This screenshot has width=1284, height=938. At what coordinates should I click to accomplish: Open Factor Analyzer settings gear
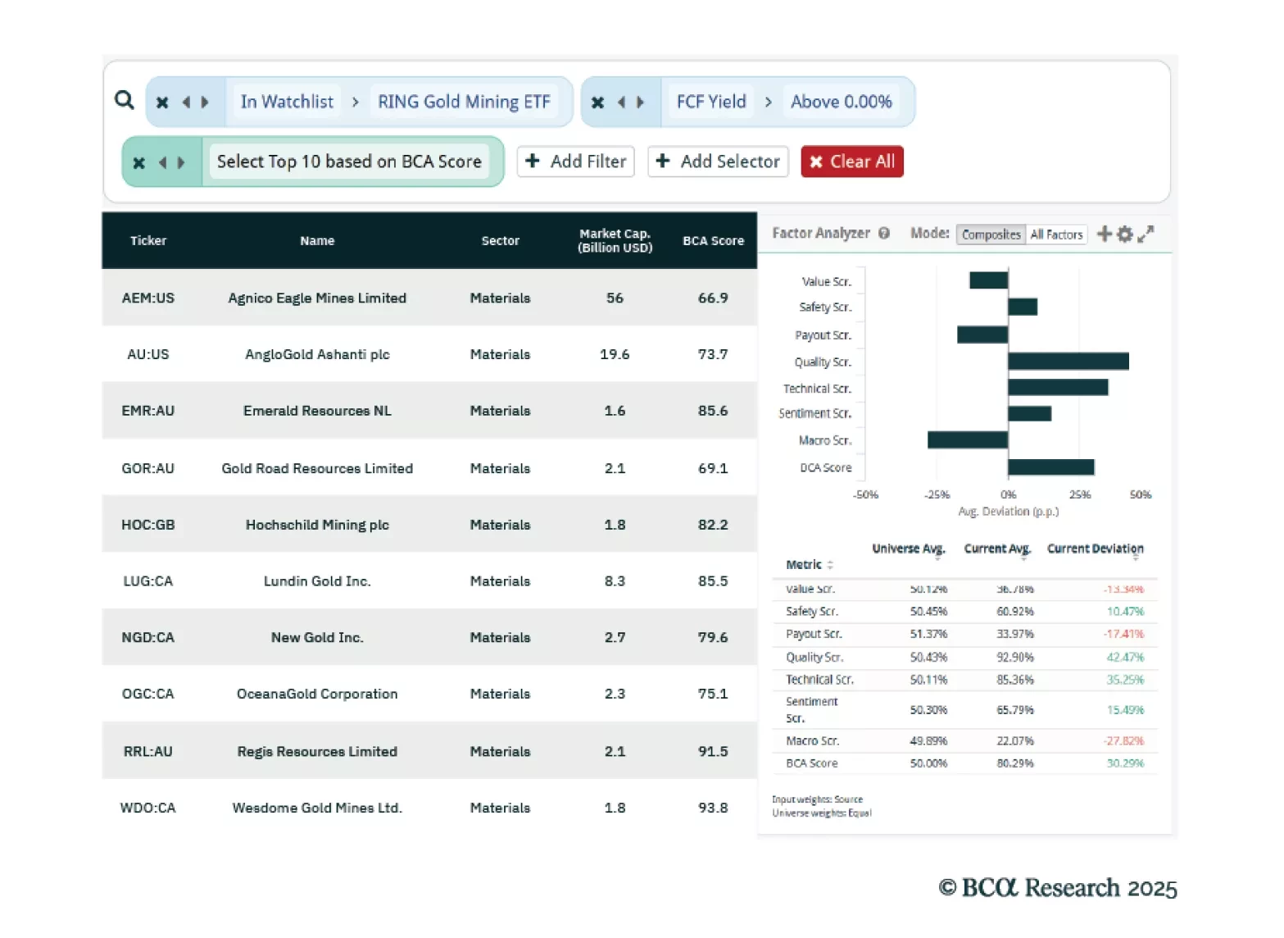(x=1125, y=234)
